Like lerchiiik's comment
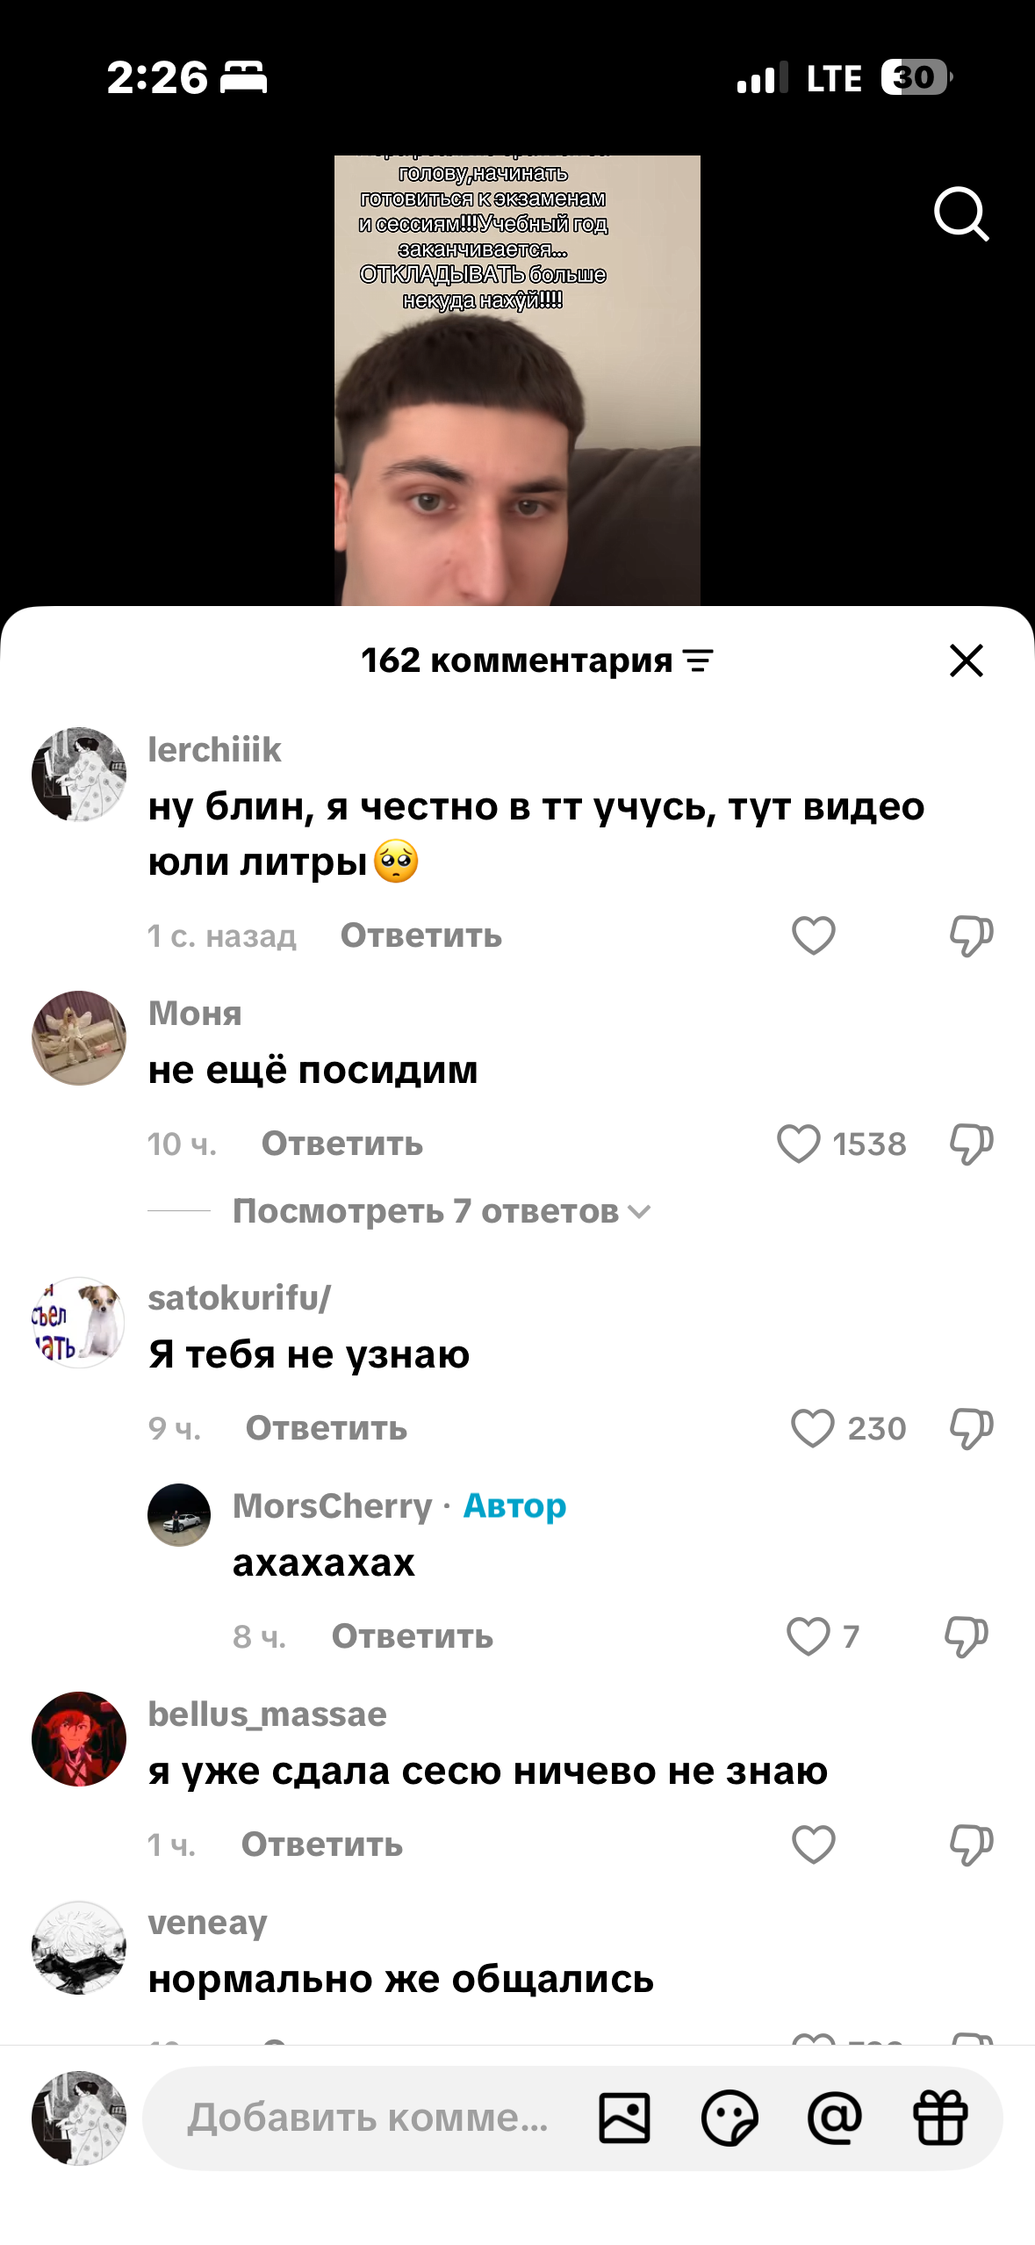1035x2245 pixels. pos(814,935)
